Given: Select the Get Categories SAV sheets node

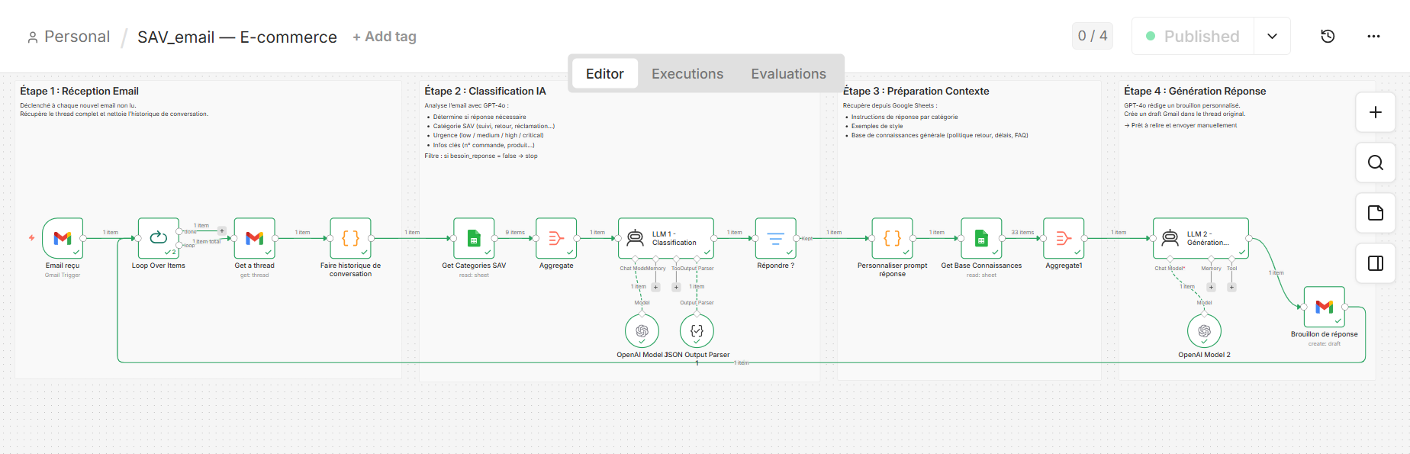Looking at the screenshot, I should click(474, 238).
